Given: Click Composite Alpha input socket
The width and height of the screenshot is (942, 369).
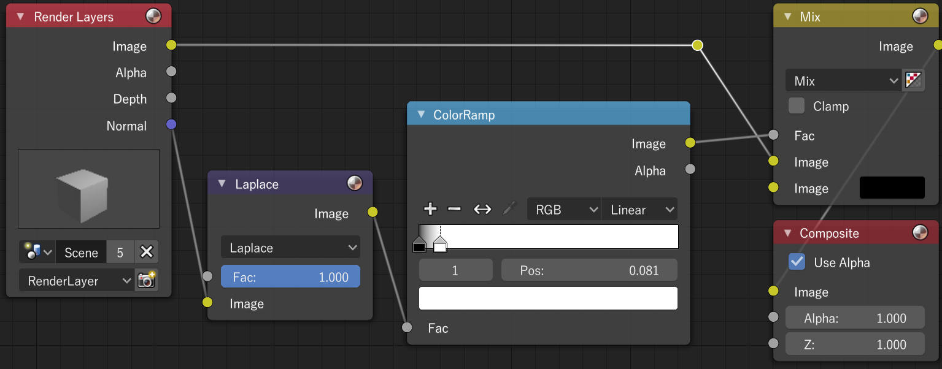Looking at the screenshot, I should tap(773, 317).
